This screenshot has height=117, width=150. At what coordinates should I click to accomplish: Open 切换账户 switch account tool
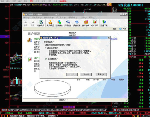[41, 23]
